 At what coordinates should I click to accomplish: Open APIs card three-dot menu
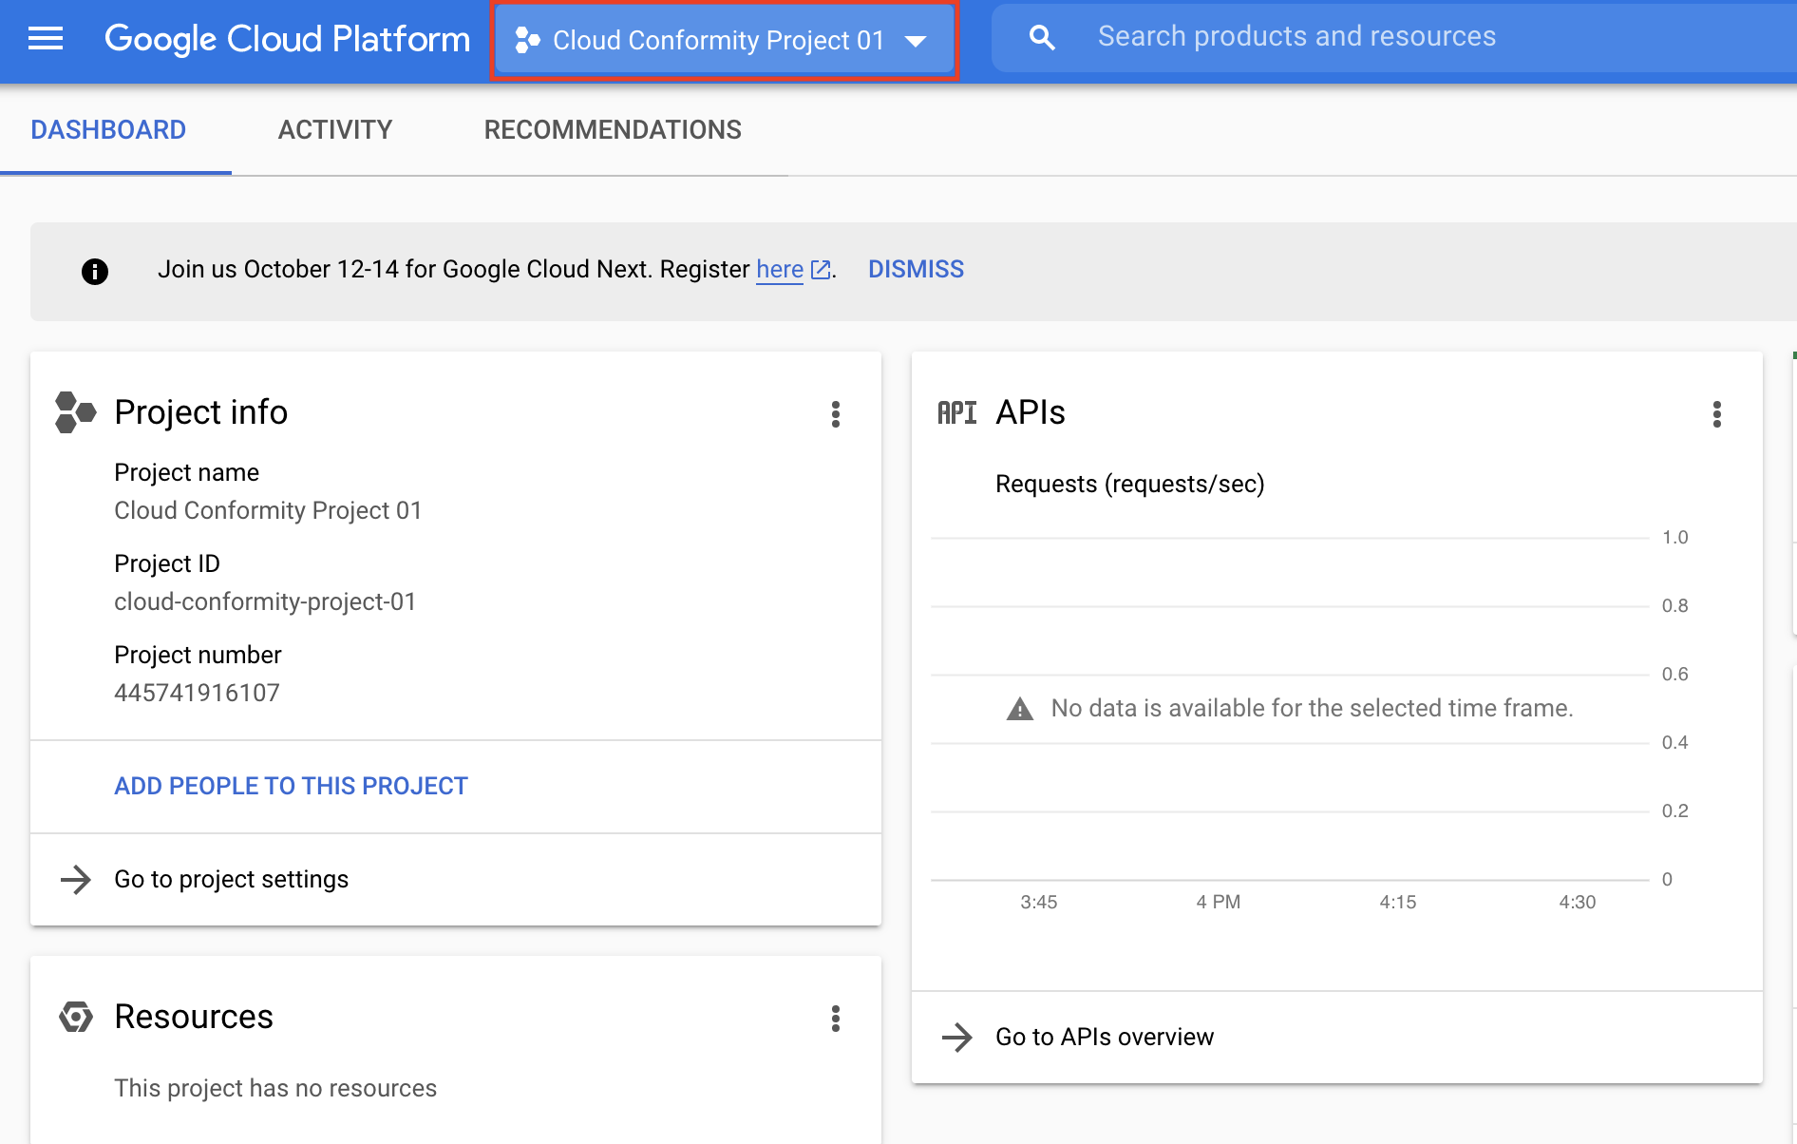1716,414
